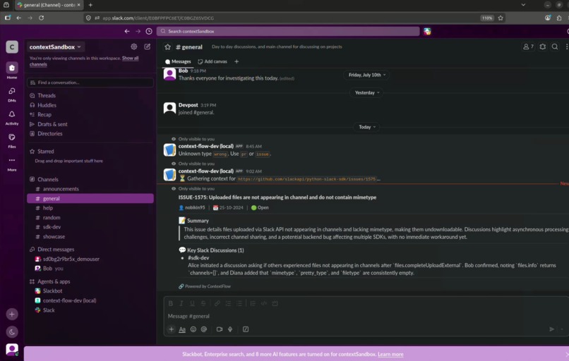Open the schedule send dropdown arrow
This screenshot has height=361, width=569.
pyautogui.click(x=562, y=329)
